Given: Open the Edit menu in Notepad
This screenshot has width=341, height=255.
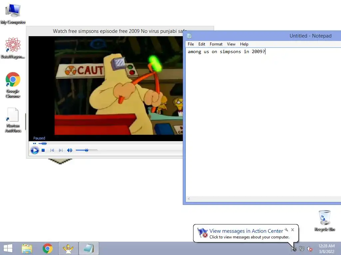Looking at the screenshot, I should [201, 44].
